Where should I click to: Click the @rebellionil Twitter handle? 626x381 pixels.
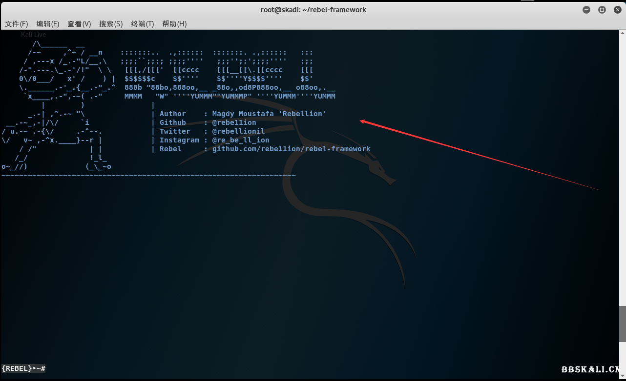(x=238, y=131)
